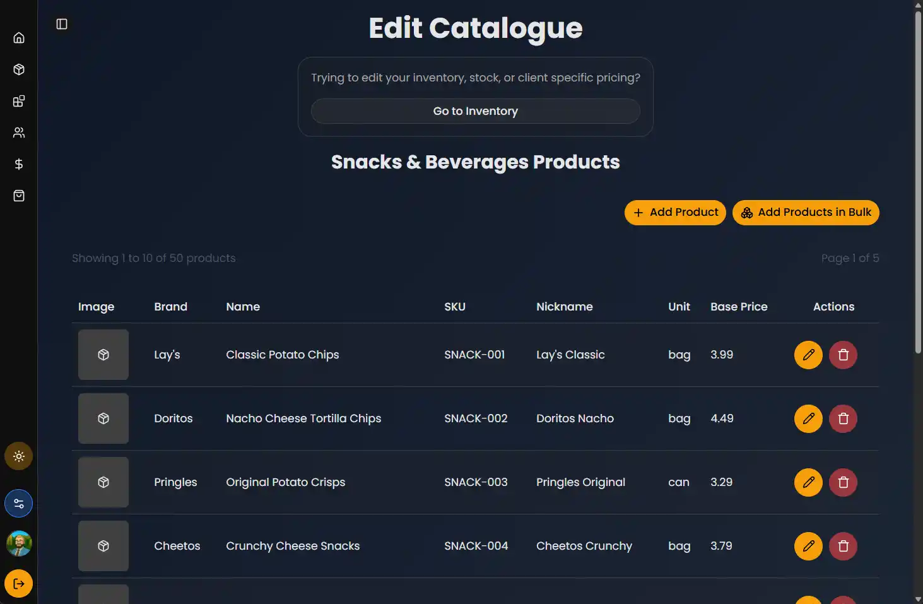The image size is (923, 604).
Task: Open the shopping bag orders icon in sidebar
Action: 19,196
